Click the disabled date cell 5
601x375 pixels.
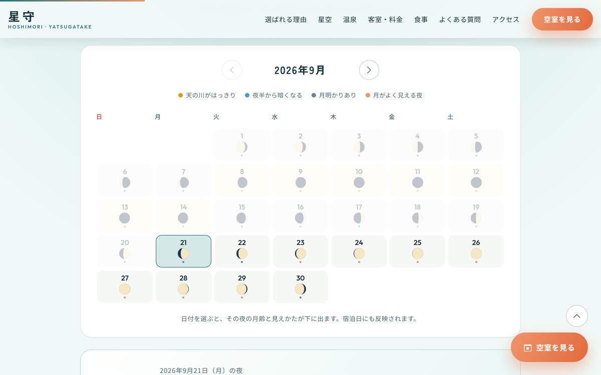(x=476, y=144)
